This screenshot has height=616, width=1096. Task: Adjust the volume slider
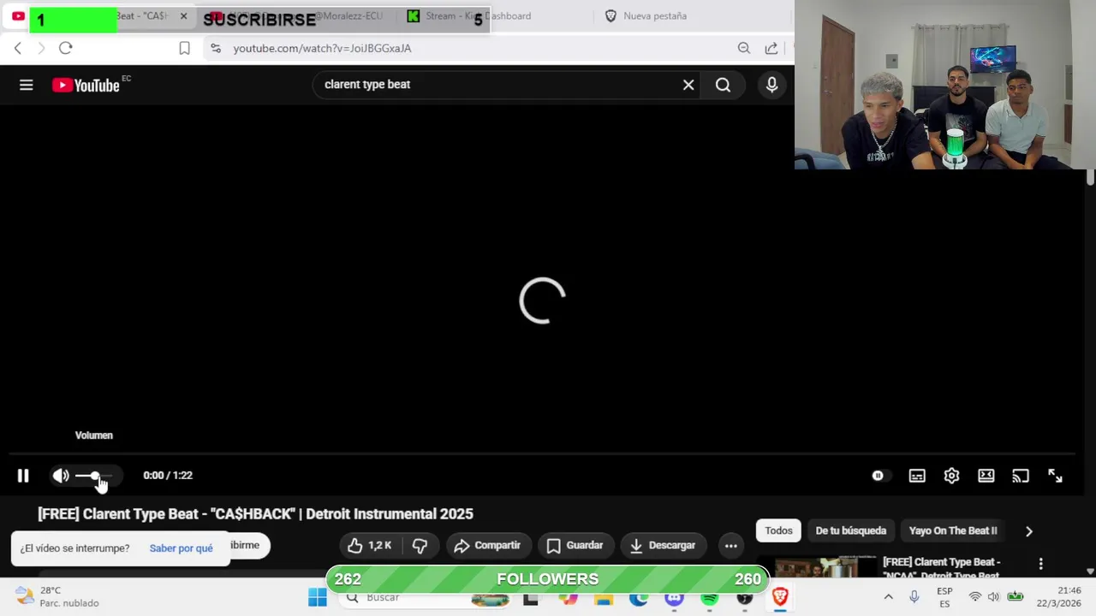(x=94, y=476)
